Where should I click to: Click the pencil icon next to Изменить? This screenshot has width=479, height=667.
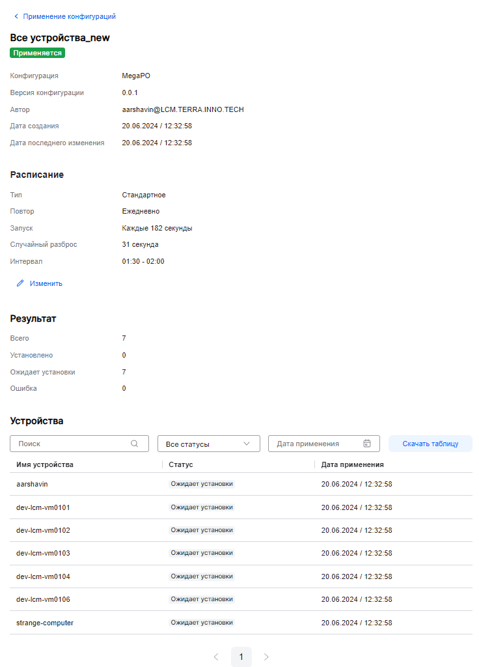(20, 283)
